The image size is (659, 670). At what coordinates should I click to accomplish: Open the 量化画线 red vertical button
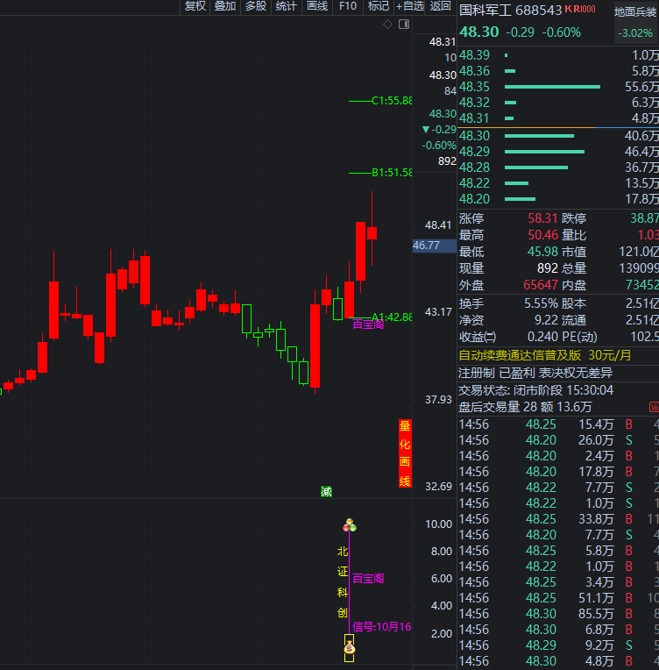pos(405,453)
